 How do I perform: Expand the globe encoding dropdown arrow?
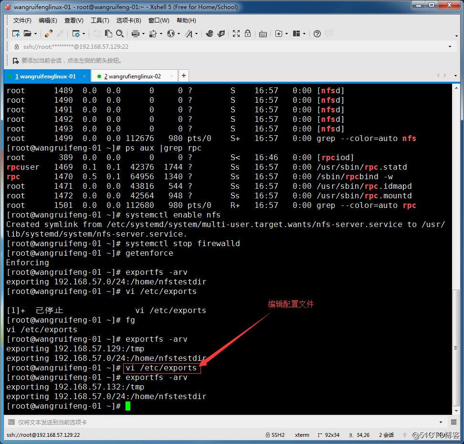point(179,34)
